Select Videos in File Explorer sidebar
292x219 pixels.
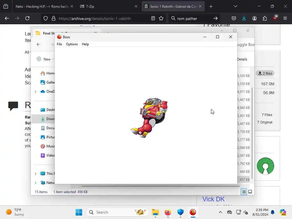click(x=47, y=155)
